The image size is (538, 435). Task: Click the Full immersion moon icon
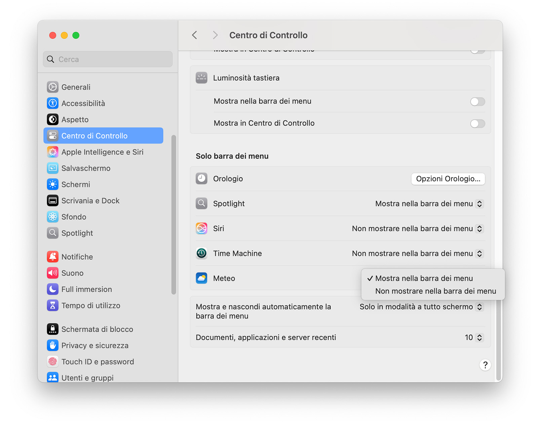[x=52, y=289]
